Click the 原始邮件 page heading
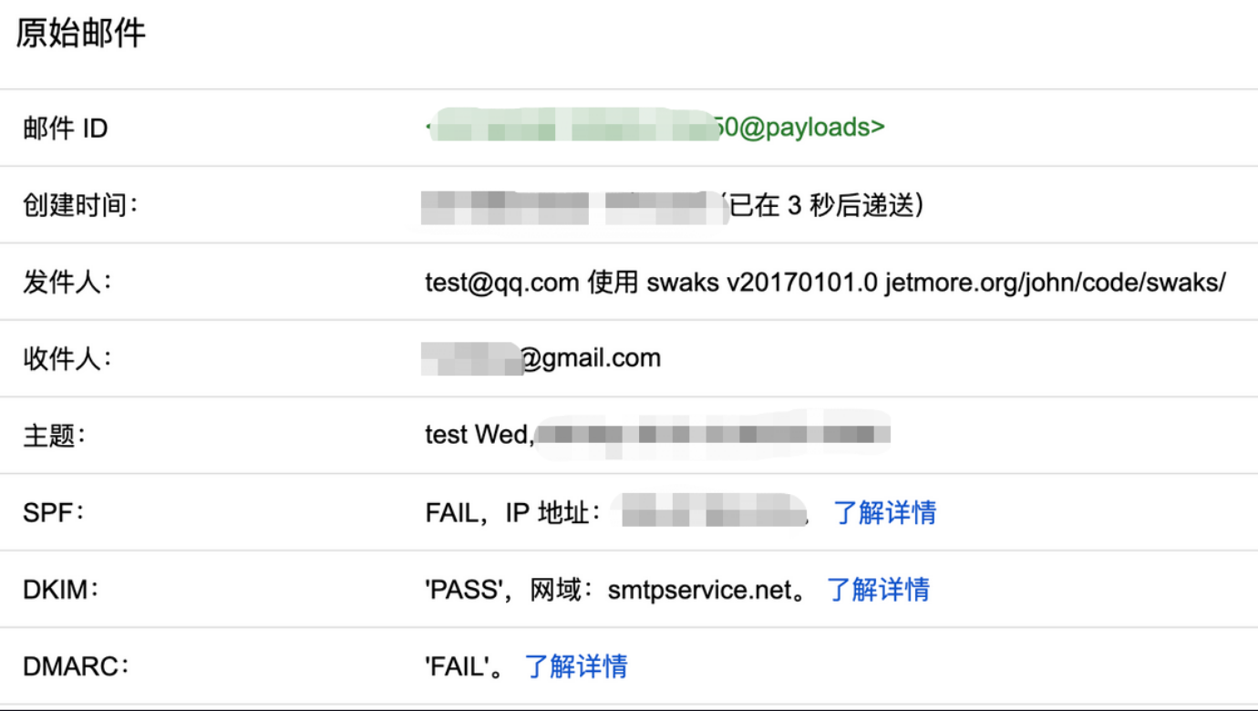The width and height of the screenshot is (1258, 711). click(81, 34)
